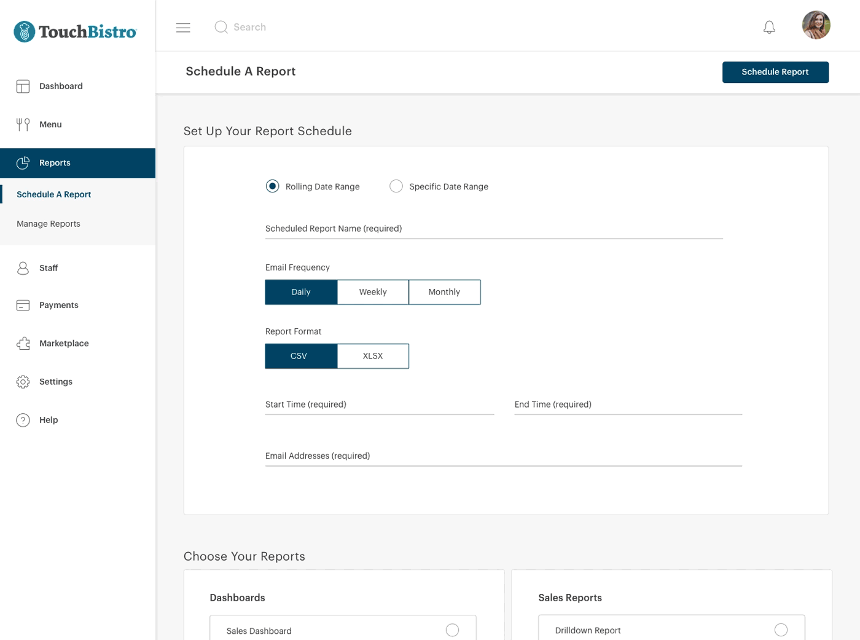860x640 pixels.
Task: Select the Specific Date Range option
Action: [396, 186]
